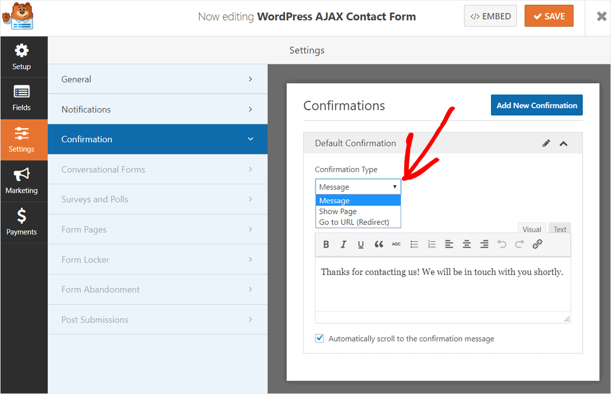Image resolution: width=611 pixels, height=394 pixels.
Task: Open the Notifications settings menu item
Action: coord(158,109)
